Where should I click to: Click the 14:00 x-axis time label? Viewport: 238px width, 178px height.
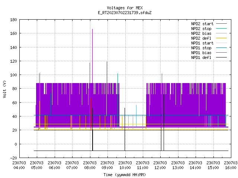(x=195, y=168)
